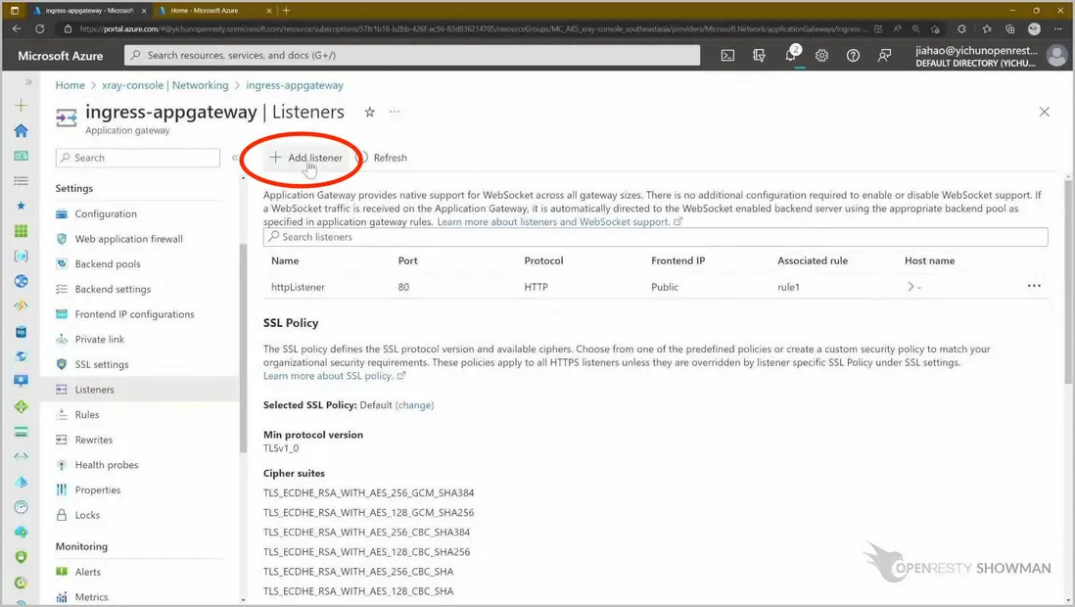Screen dimensions: 1075x607
Task: Open Frontend IP configurations
Action: point(134,314)
